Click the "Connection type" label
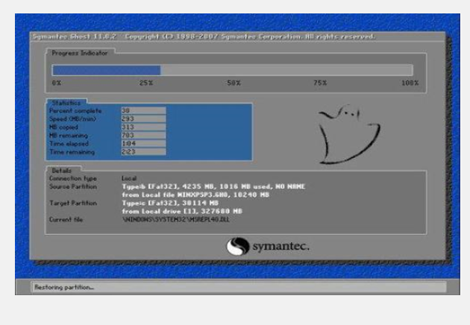Screen dimensions: 470x325 73,178
